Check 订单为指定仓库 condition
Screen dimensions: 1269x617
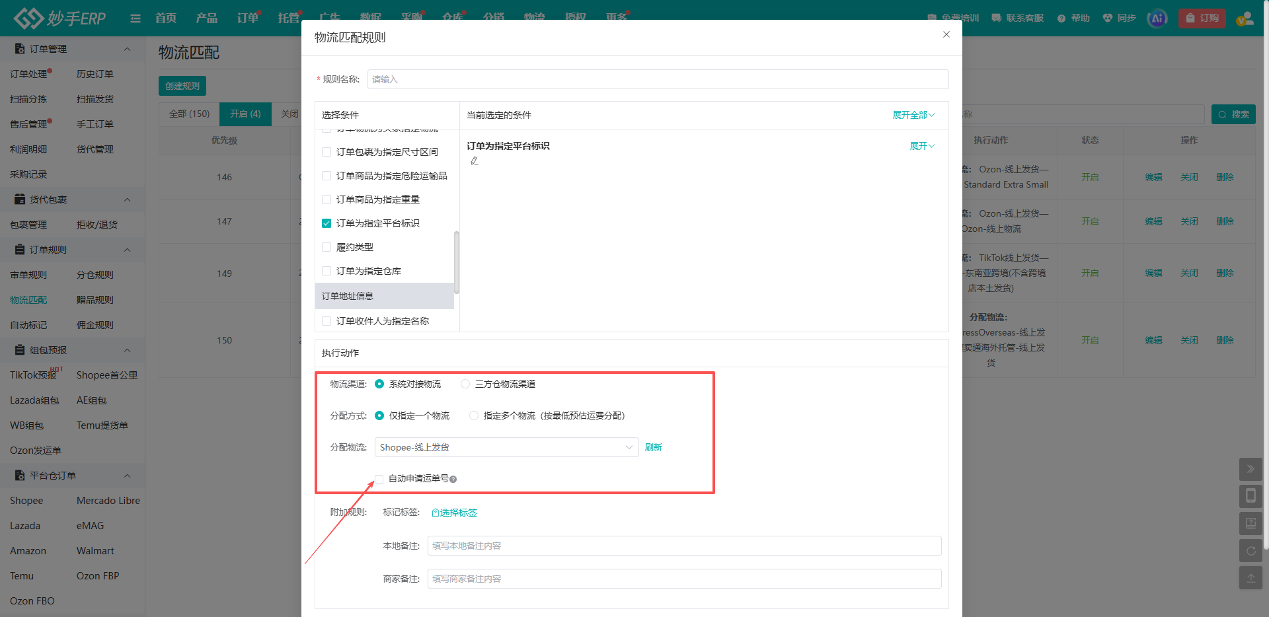click(327, 271)
